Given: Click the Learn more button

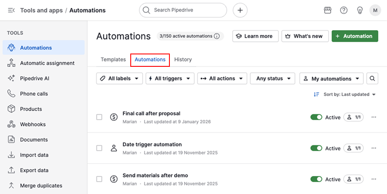Looking at the screenshot, I should (x=255, y=36).
